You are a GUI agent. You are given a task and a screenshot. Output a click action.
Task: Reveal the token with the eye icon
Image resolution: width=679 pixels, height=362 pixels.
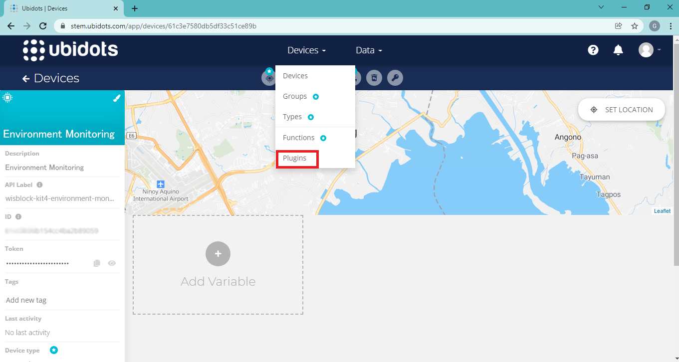point(112,263)
